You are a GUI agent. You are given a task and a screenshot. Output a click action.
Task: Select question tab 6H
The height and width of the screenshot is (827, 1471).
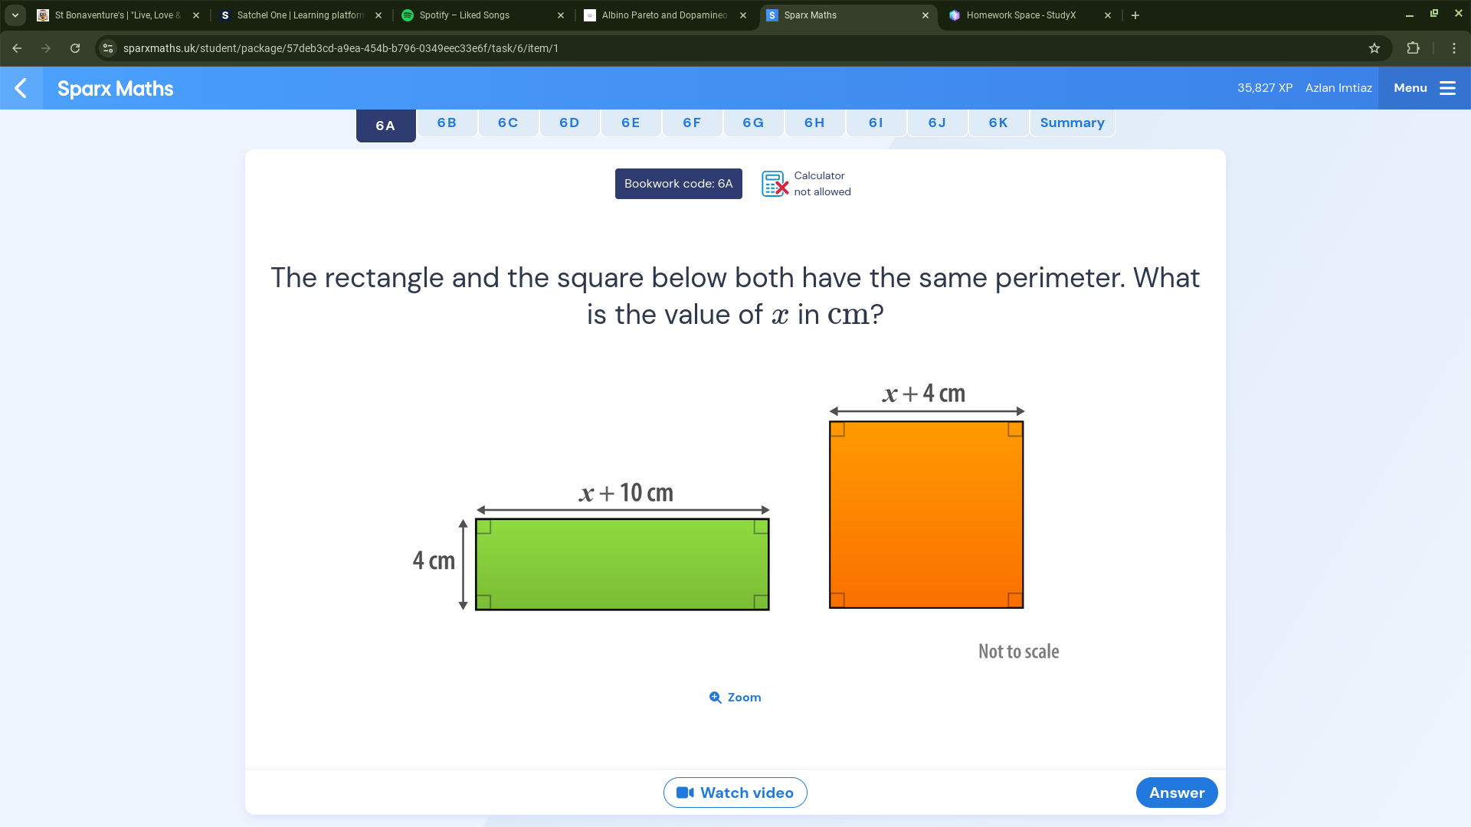click(x=815, y=123)
